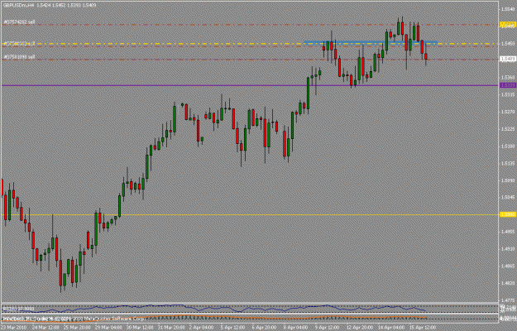Image resolution: width=517 pixels, height=331 pixels.
Task: Click the 1.5360 price scale label
Action: pos(508,78)
